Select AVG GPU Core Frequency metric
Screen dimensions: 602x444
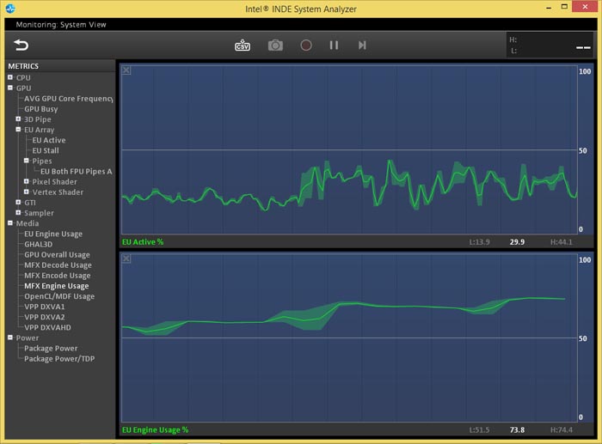point(69,99)
